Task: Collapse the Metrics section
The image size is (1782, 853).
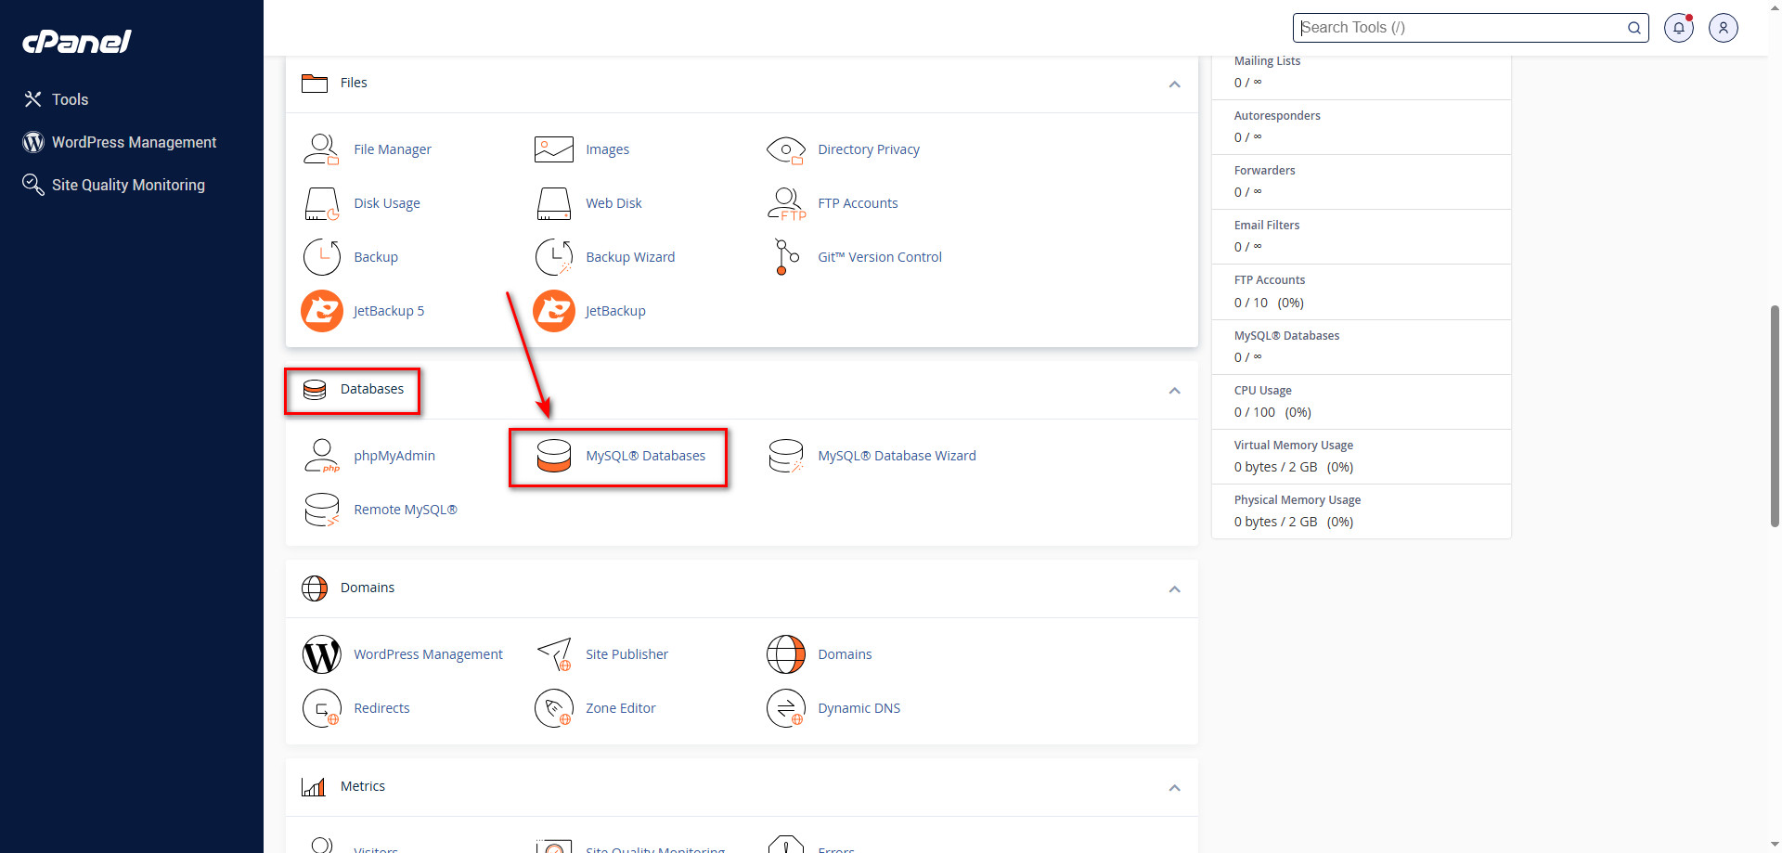Action: pos(1174,788)
